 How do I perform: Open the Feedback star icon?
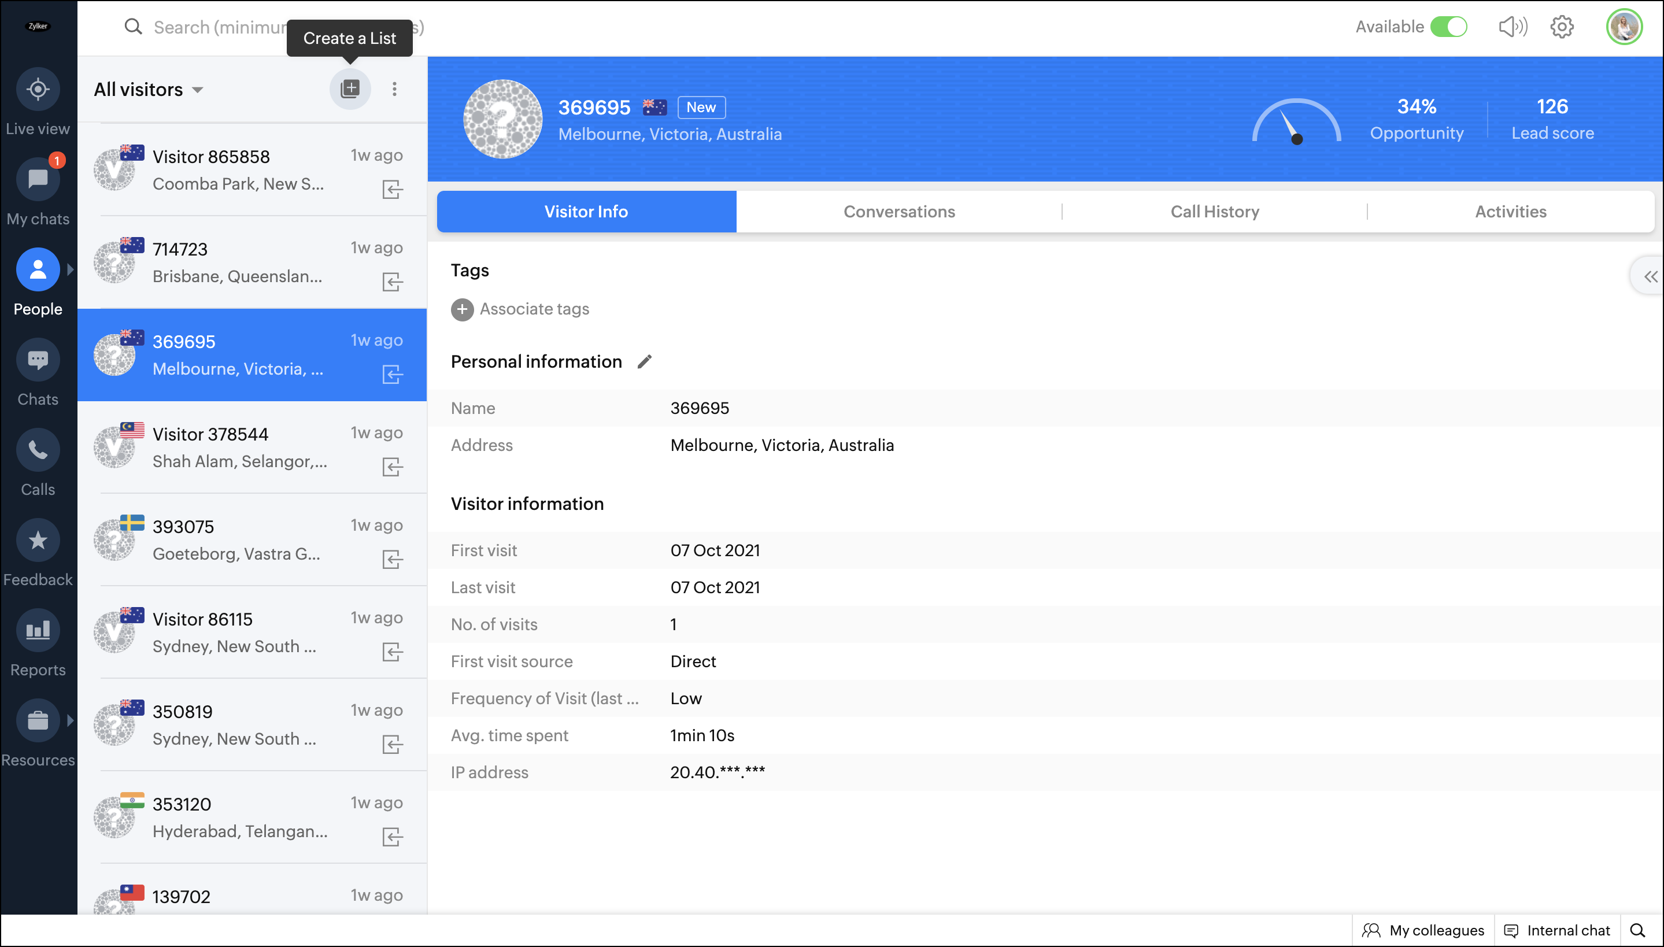tap(38, 541)
